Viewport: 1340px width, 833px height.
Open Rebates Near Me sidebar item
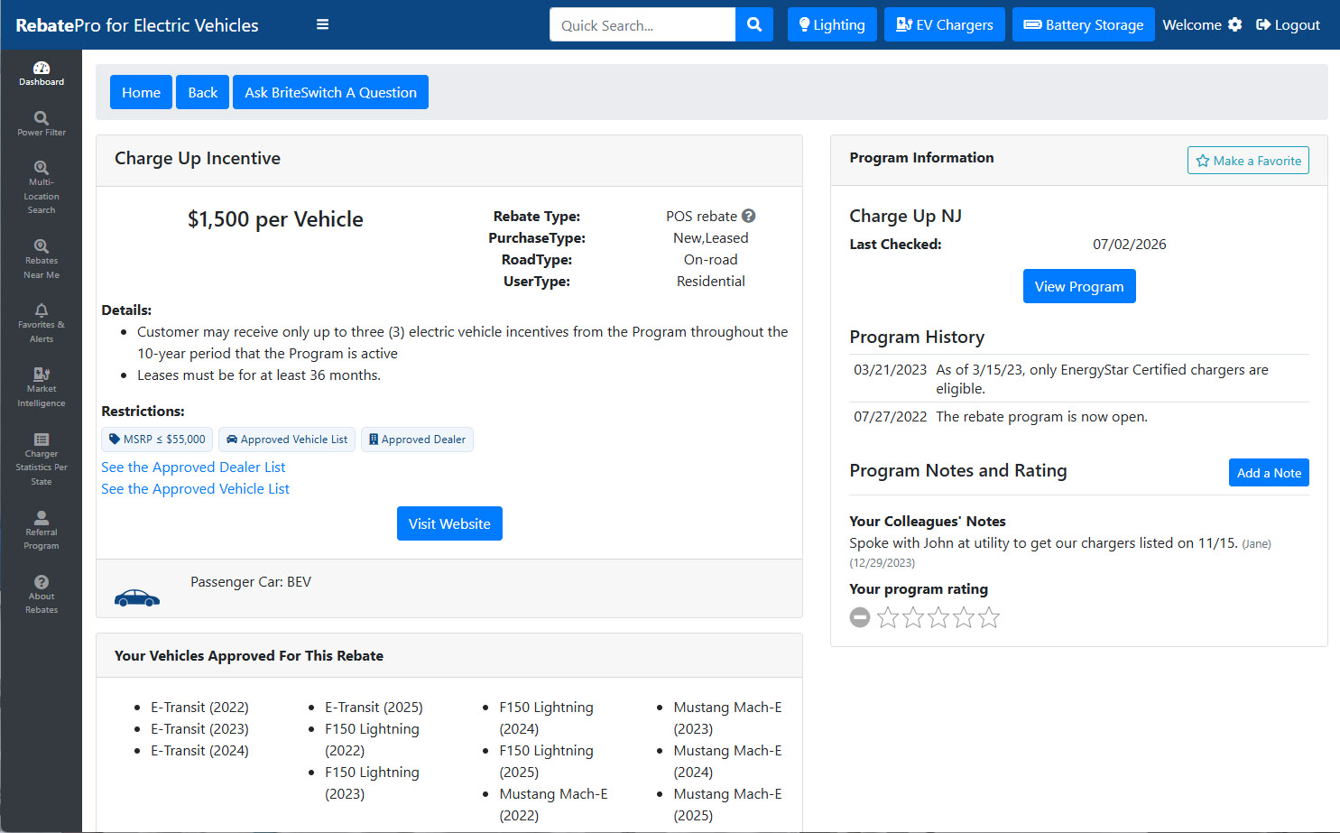coord(42,260)
